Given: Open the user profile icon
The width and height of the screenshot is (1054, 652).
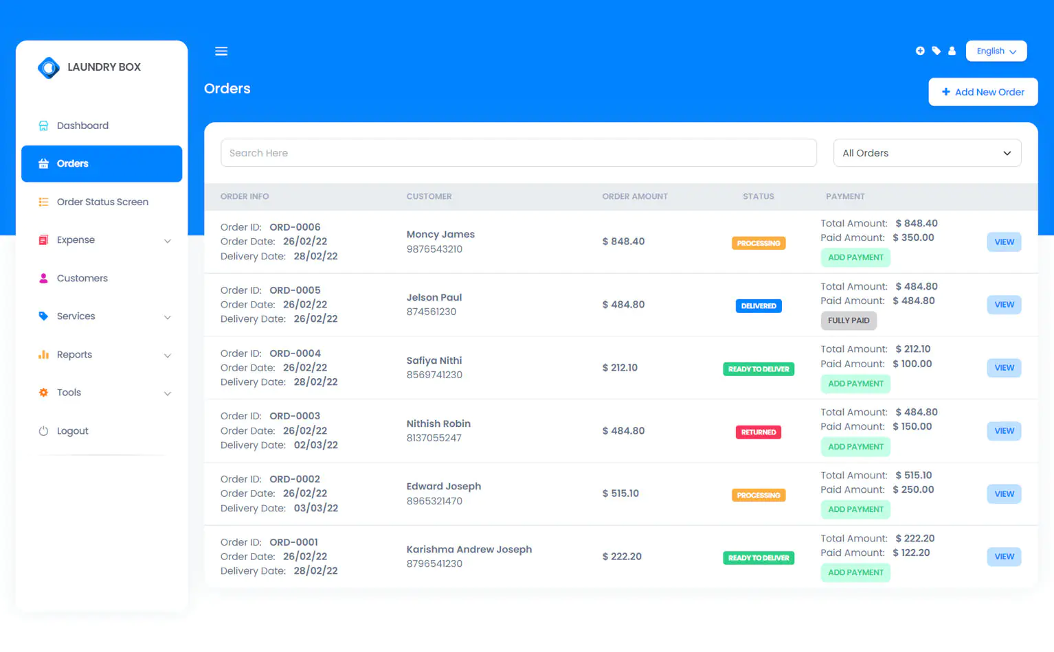Looking at the screenshot, I should point(952,51).
